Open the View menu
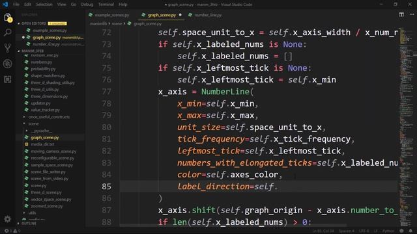Screen dimensions: 417x234 point(61,5)
